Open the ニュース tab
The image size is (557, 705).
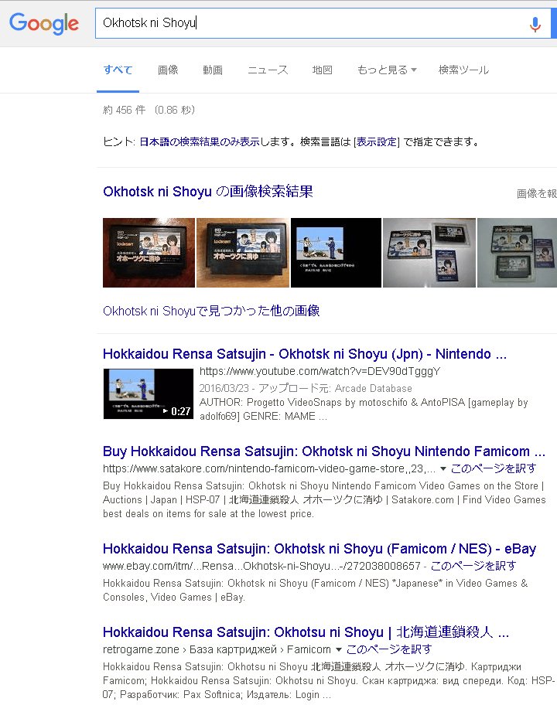268,70
